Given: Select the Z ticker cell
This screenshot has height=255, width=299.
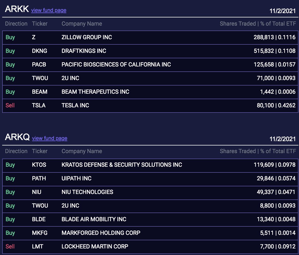Looking at the screenshot, I should coord(34,37).
